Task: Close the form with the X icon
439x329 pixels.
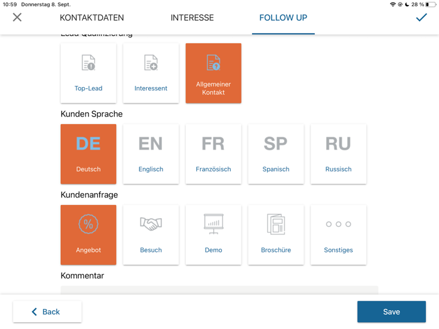Action: click(17, 18)
